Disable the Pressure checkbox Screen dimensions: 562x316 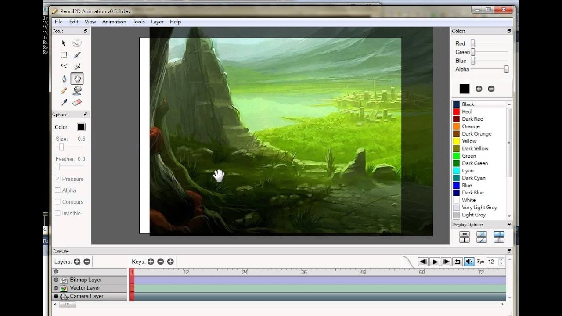pyautogui.click(x=58, y=179)
